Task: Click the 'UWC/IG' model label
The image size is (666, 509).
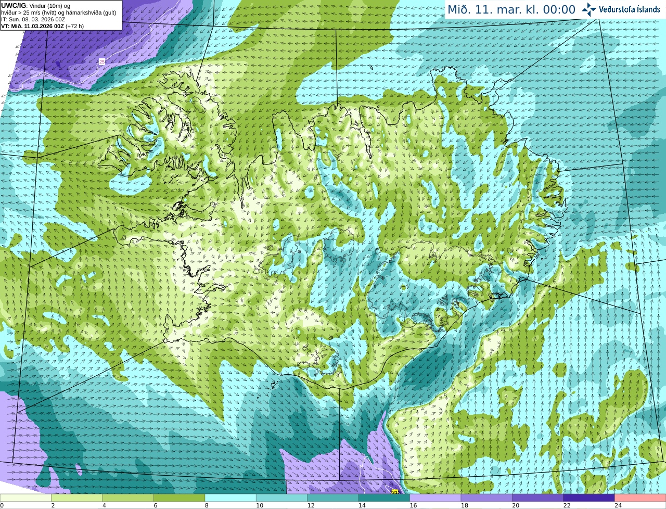Action: point(13,6)
